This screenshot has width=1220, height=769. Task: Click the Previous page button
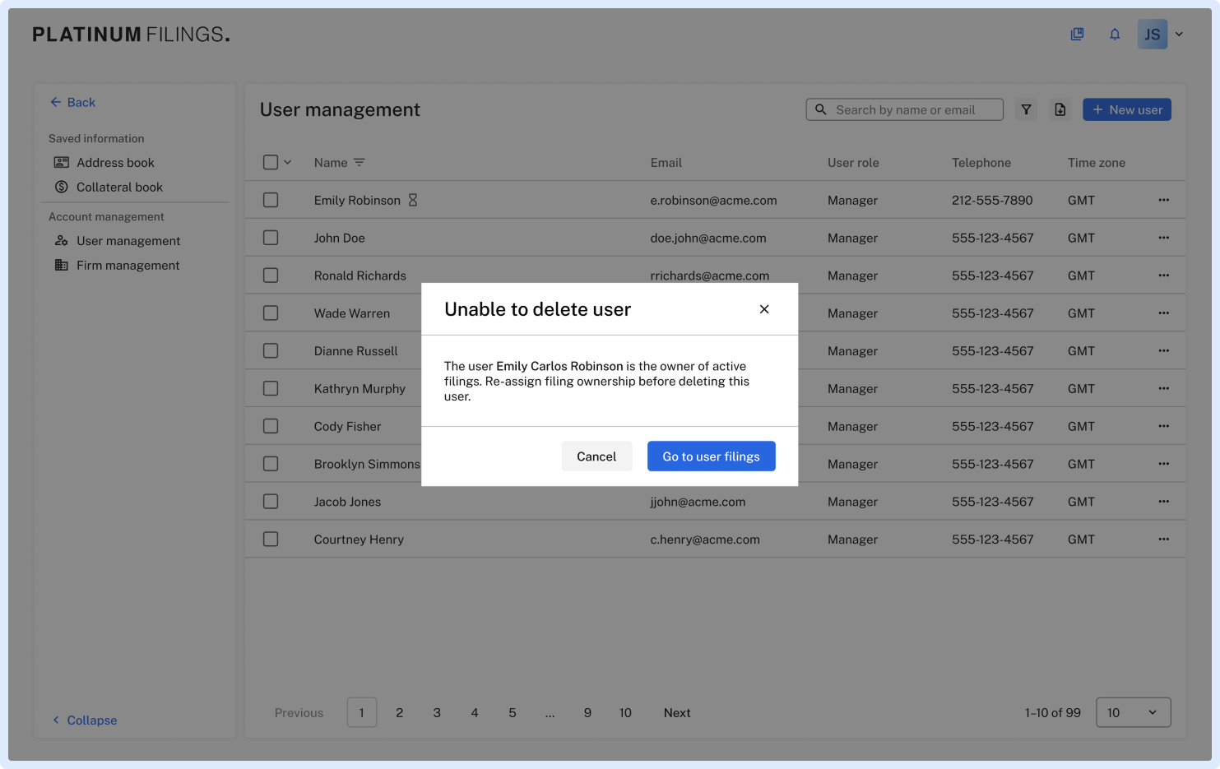[299, 713]
